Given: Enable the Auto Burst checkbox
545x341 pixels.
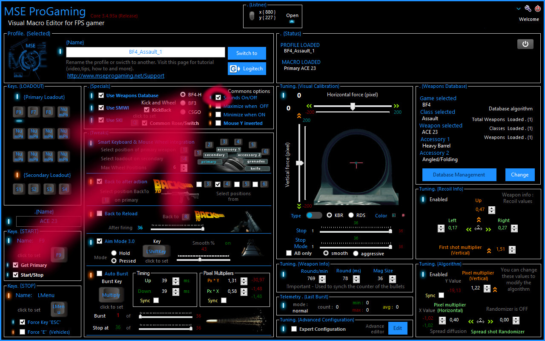Looking at the screenshot, I should pyautogui.click(x=99, y=274).
